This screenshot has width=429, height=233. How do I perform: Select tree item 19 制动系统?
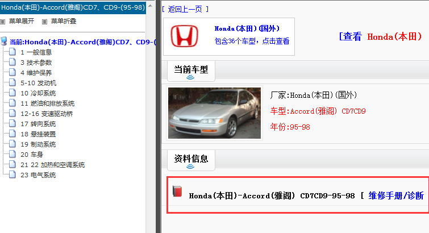coord(38,144)
